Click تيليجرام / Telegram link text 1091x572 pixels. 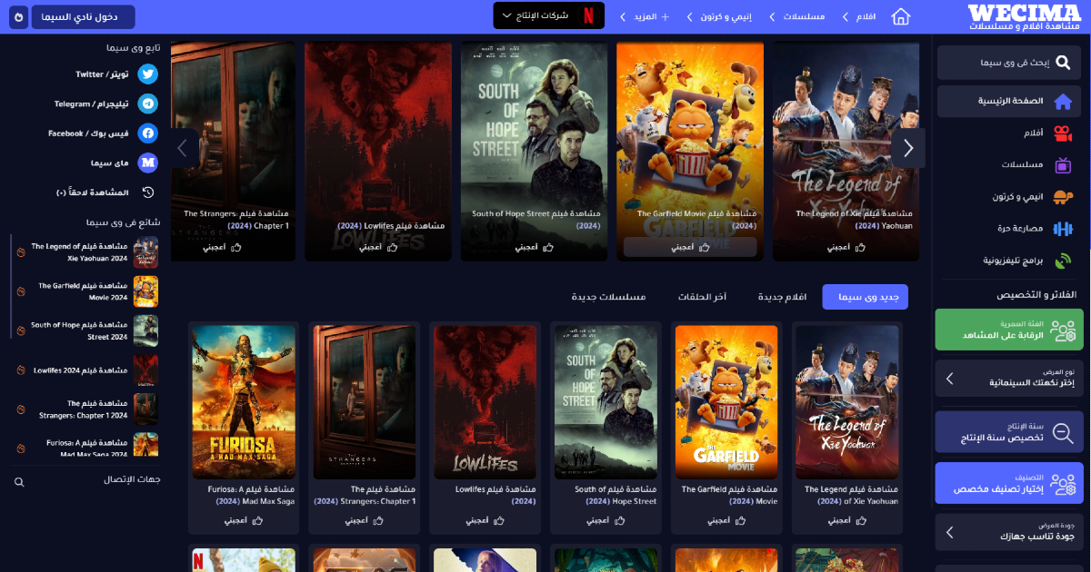click(x=91, y=104)
